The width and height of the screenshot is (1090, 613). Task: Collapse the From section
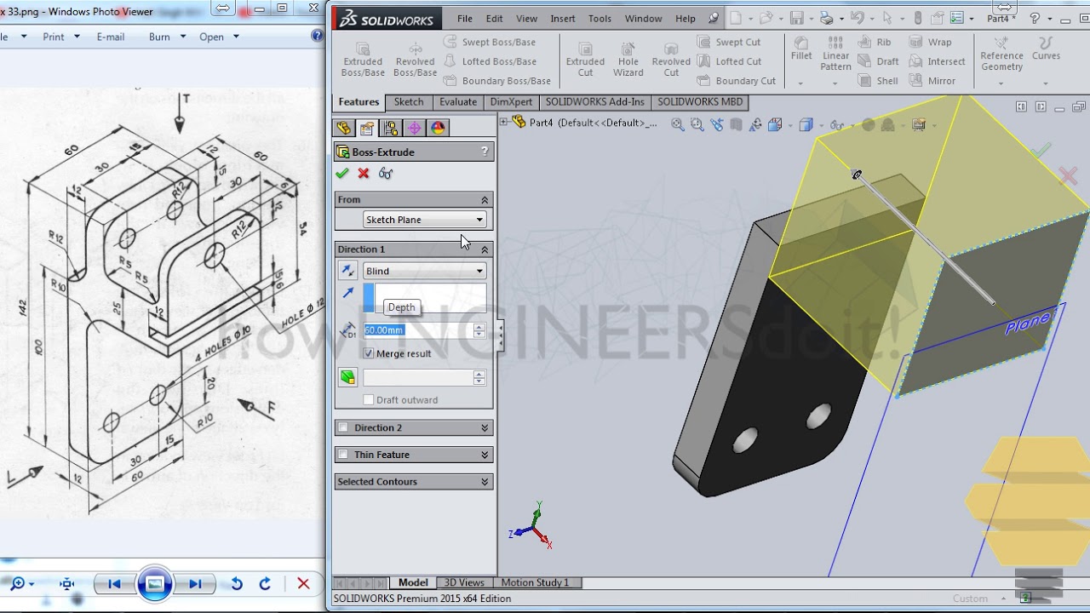point(485,199)
